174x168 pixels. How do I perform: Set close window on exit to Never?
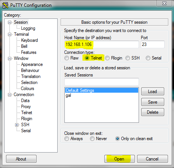(92, 139)
